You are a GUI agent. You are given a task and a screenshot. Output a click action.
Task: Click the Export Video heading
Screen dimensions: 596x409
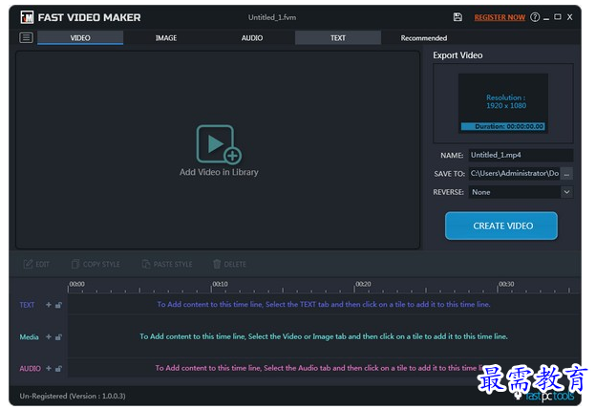pos(458,55)
